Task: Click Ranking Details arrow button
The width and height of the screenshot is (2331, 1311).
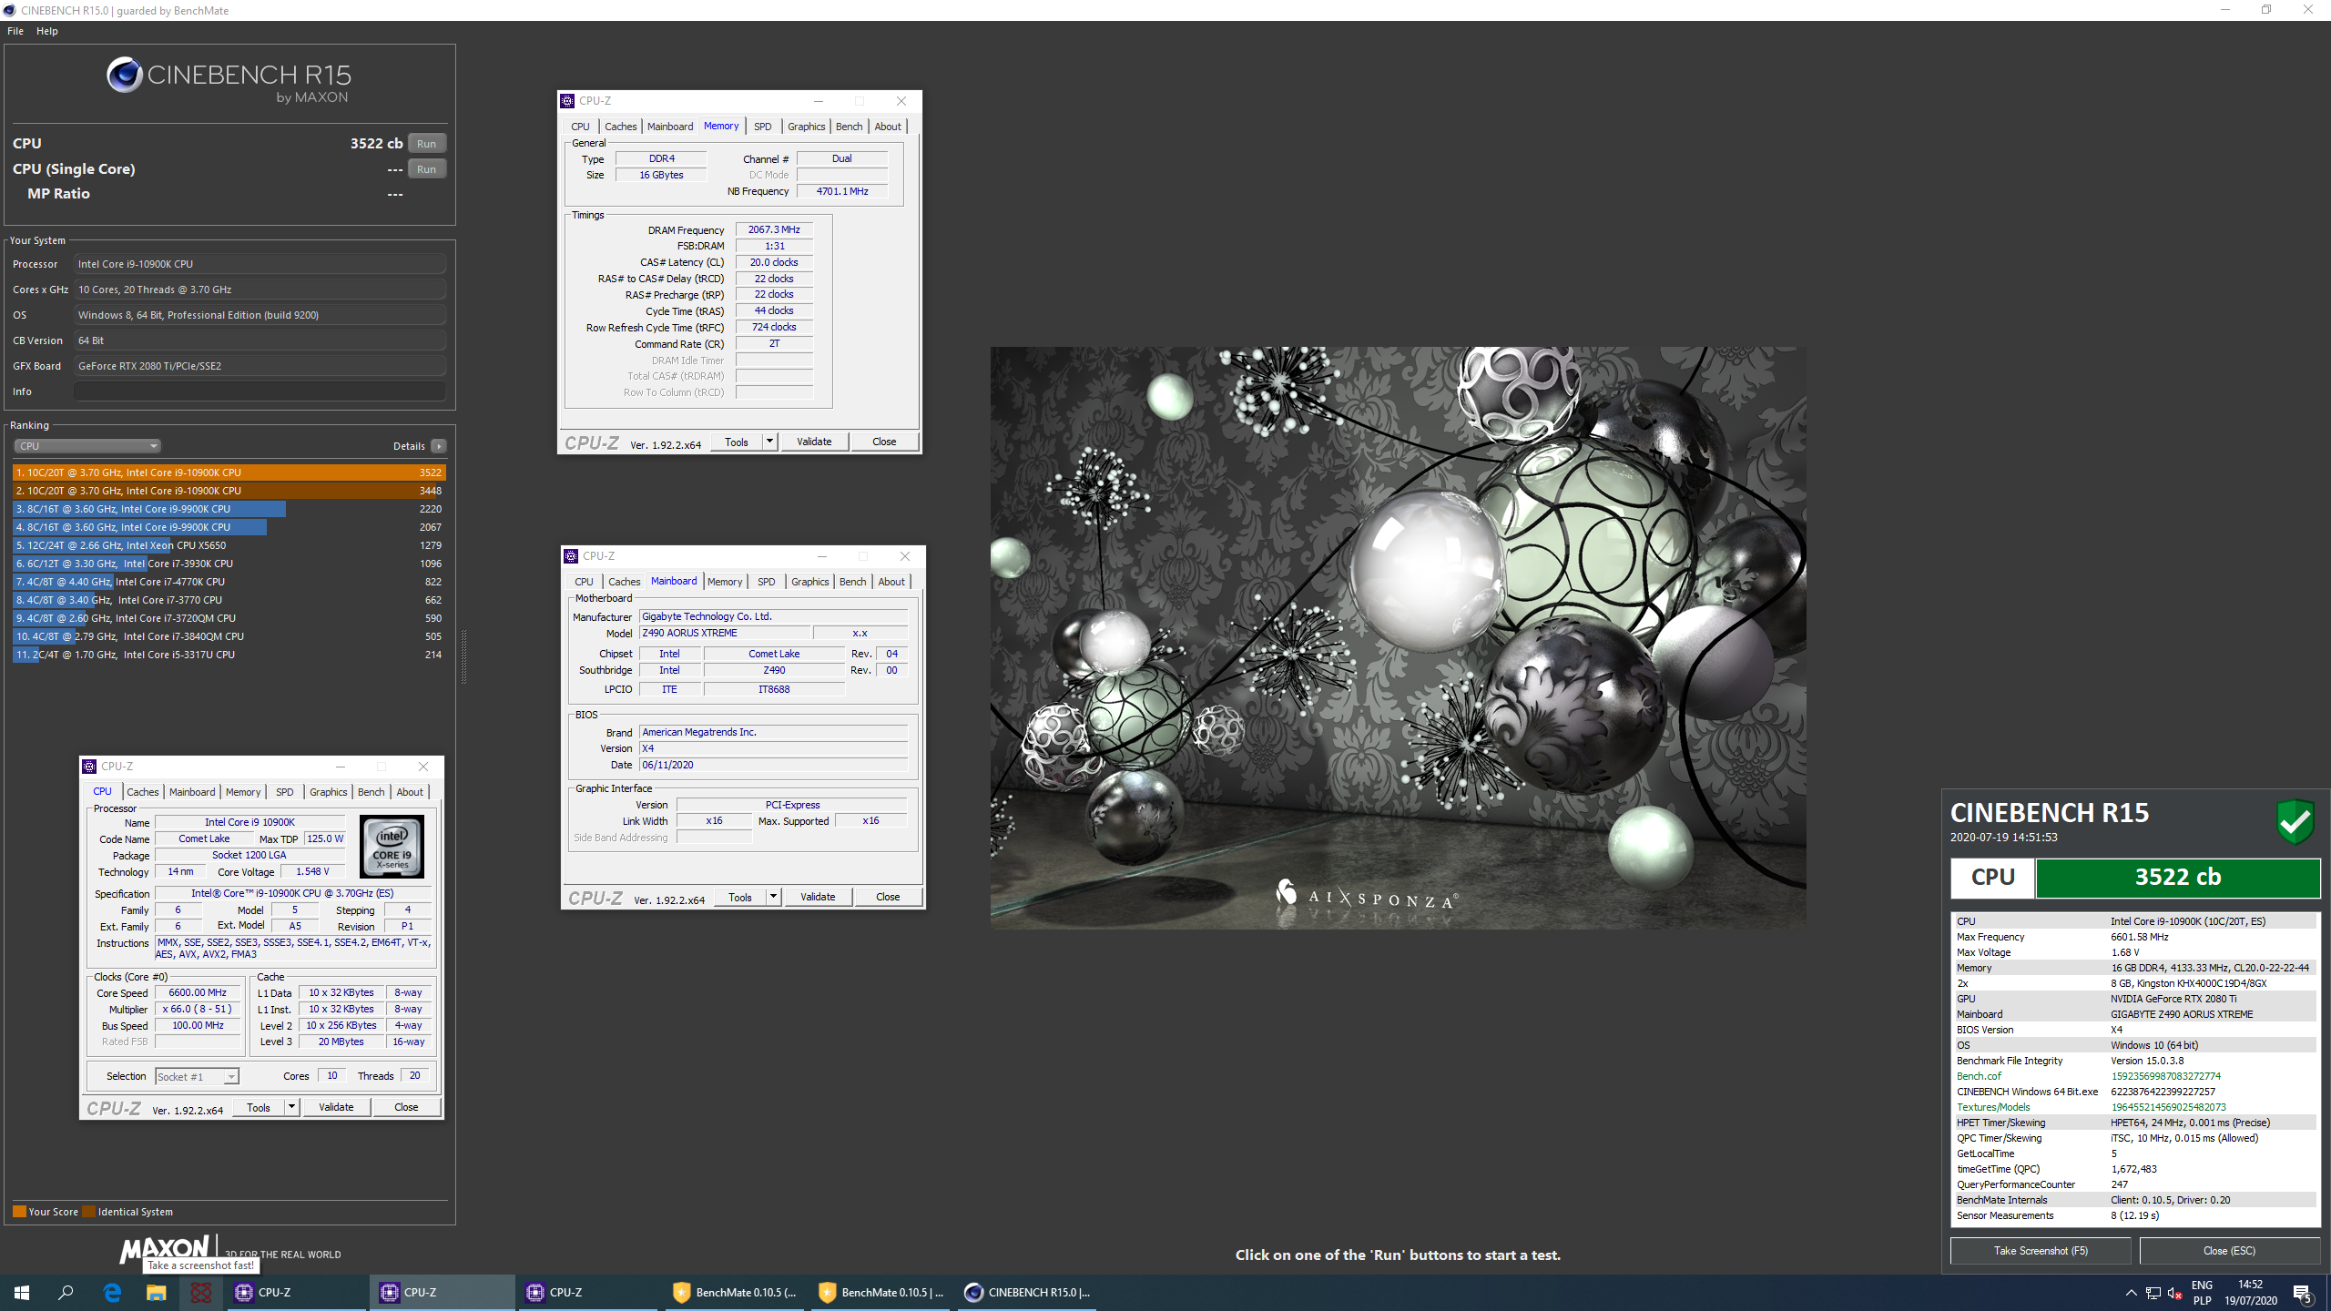Action: pos(439,446)
